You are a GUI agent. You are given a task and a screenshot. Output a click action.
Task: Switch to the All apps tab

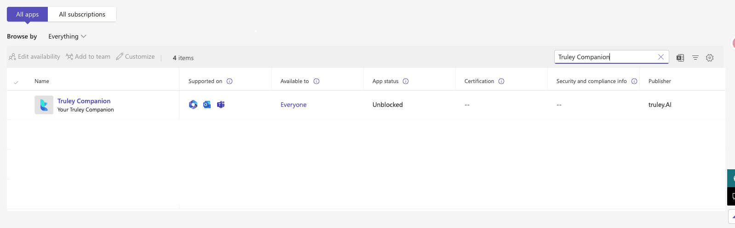27,14
